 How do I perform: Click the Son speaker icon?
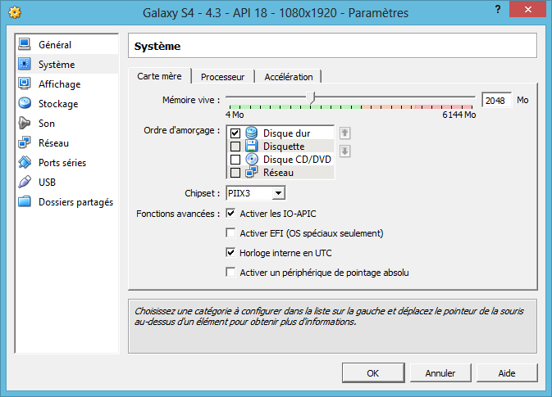(25, 123)
